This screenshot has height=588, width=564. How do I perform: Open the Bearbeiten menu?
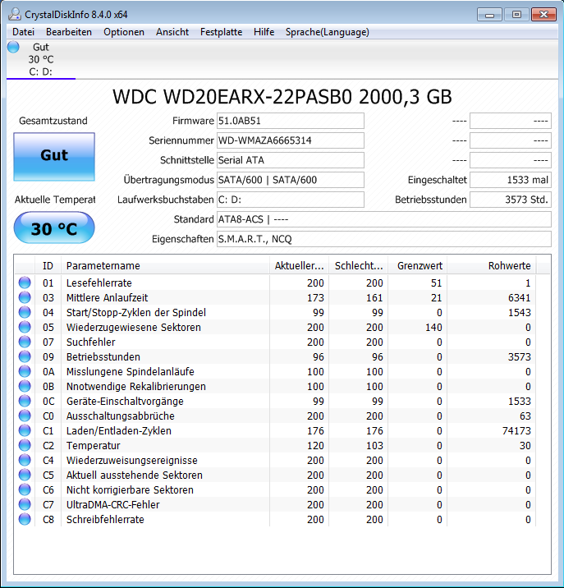(69, 32)
